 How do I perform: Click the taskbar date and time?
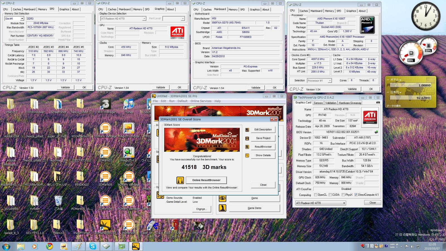(x=432, y=246)
